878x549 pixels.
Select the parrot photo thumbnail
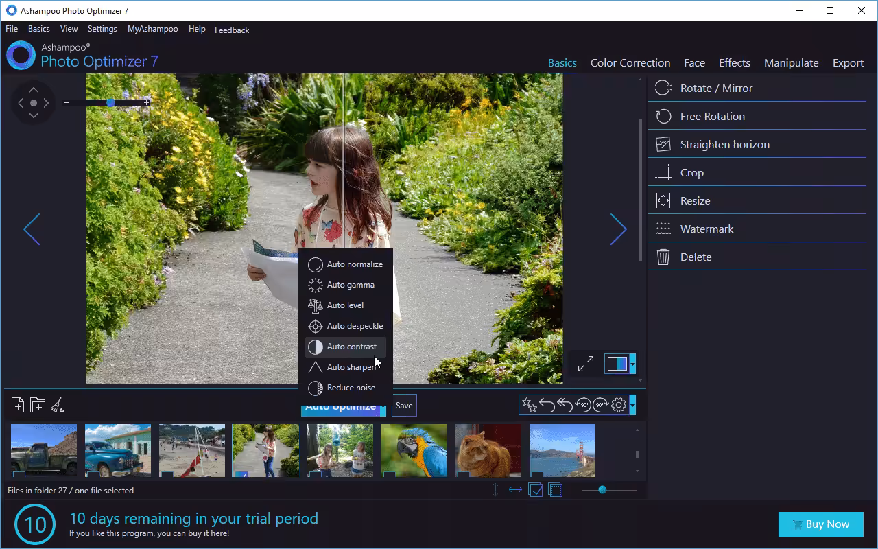tap(414, 450)
